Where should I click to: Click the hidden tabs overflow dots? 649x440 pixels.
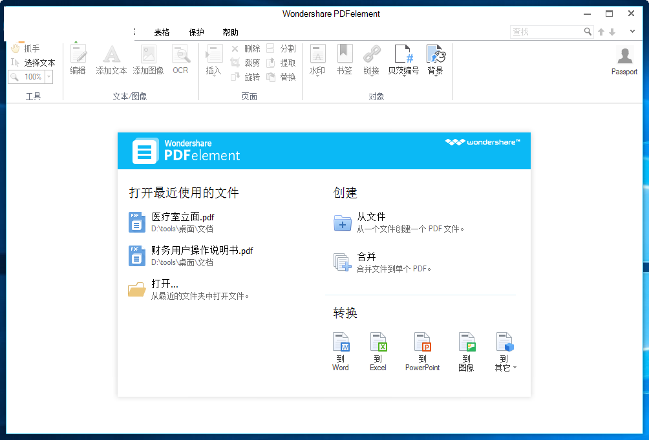tap(135, 32)
